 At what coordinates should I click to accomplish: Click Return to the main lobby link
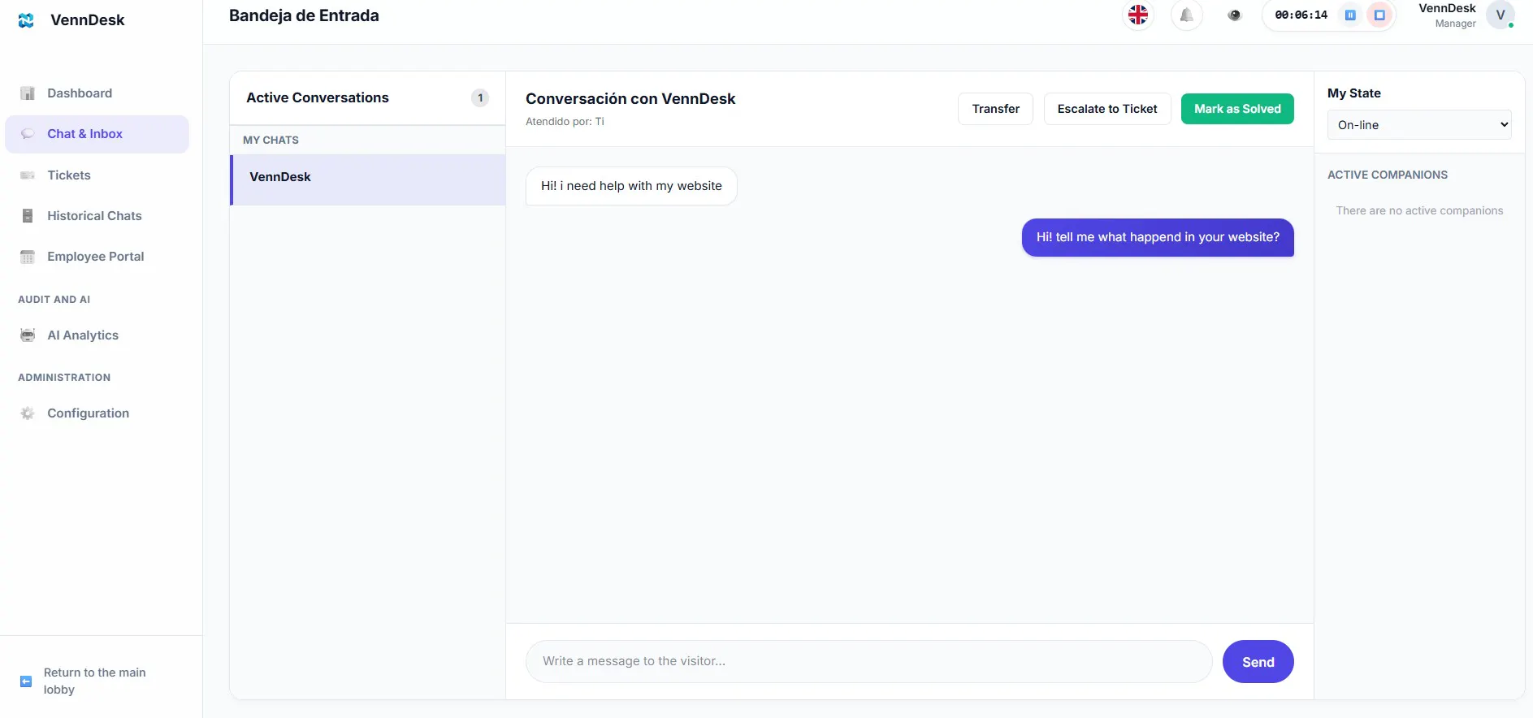tap(94, 681)
